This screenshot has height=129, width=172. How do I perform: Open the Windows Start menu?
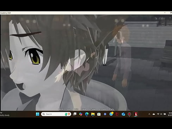(38, 114)
